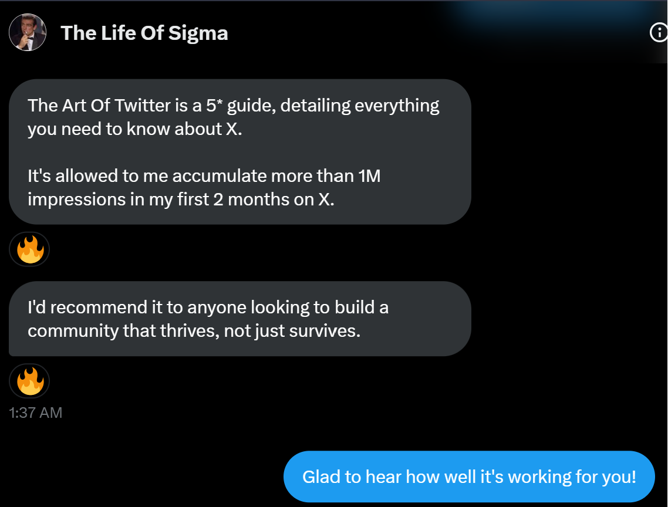Click "The Life Of Sigma" conversation title
The image size is (668, 507).
(144, 33)
